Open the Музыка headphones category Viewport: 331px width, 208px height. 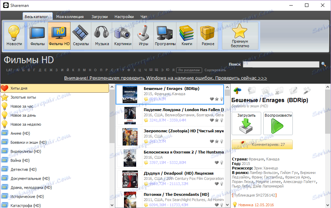pos(102,36)
